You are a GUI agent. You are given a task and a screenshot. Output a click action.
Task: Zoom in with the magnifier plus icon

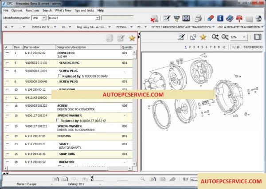[x=215, y=37]
